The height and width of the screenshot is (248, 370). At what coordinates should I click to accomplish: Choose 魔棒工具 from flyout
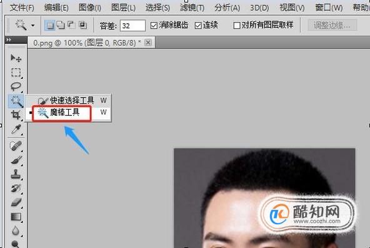[x=68, y=112]
